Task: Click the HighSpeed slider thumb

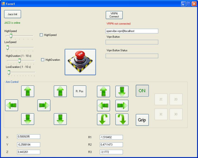Action: point(11,36)
